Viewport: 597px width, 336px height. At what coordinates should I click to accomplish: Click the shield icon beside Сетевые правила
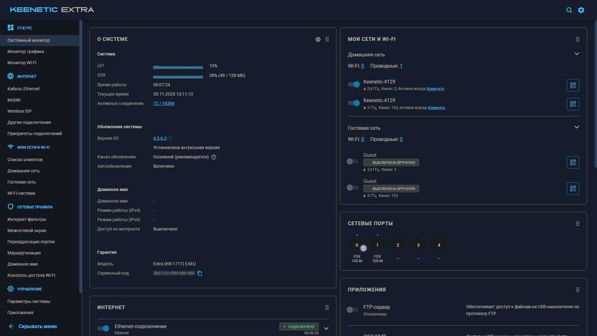click(10, 206)
